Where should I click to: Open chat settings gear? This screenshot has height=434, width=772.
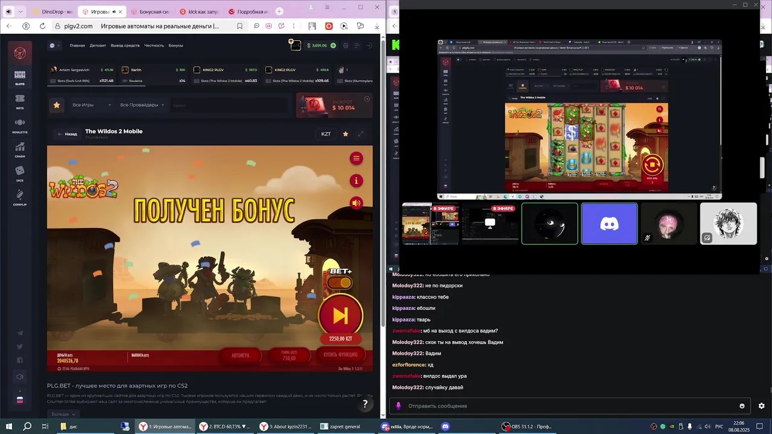point(761,406)
